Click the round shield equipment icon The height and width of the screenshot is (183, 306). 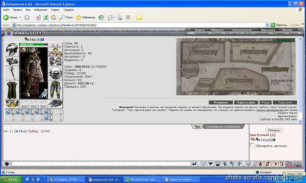click(x=56, y=73)
